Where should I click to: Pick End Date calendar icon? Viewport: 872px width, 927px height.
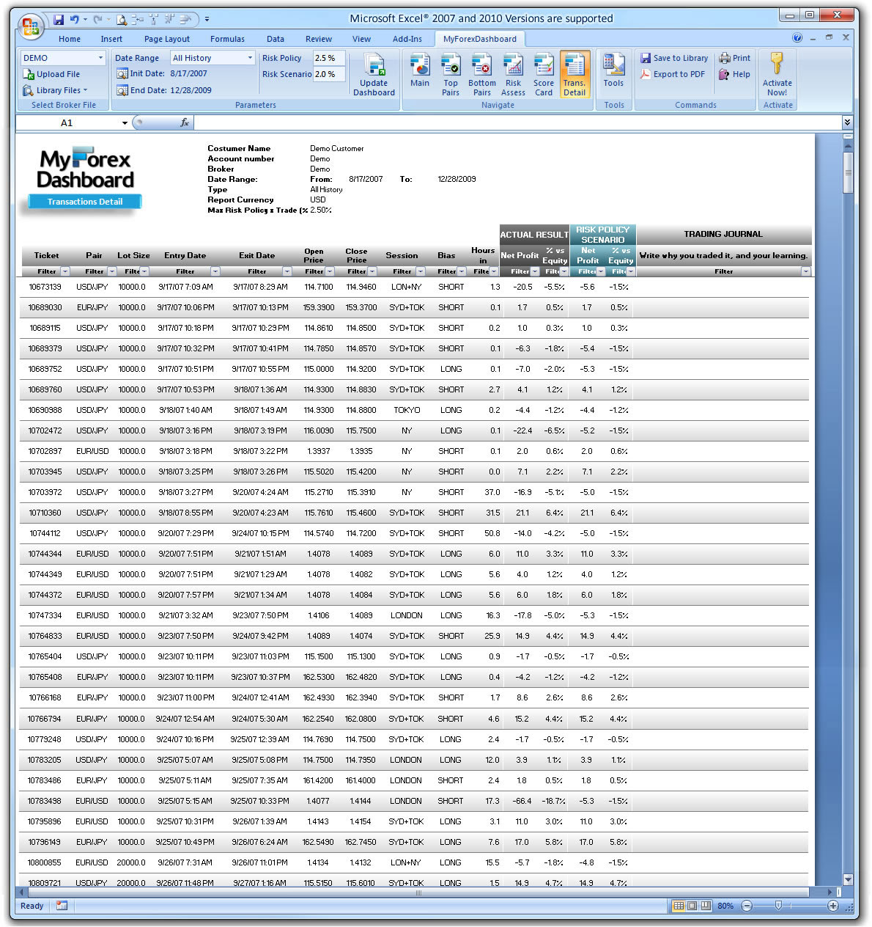click(x=122, y=90)
